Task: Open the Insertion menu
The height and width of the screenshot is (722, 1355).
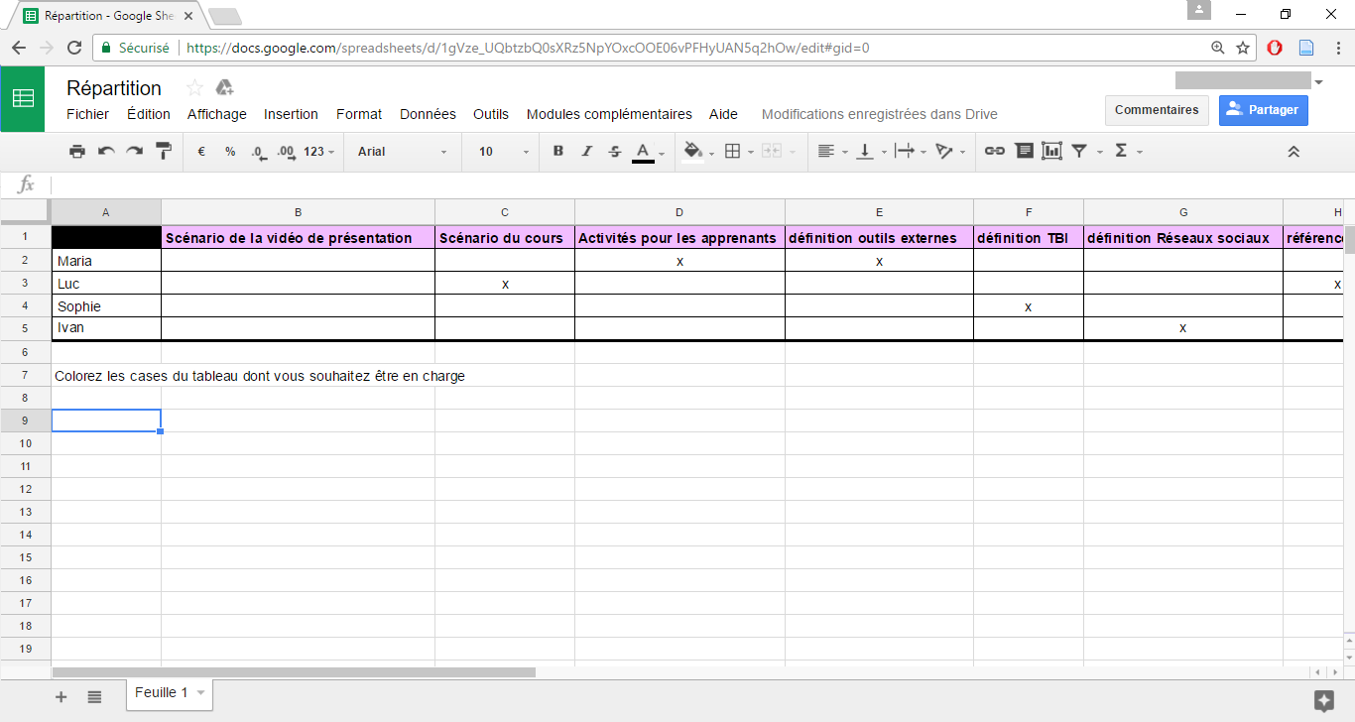Action: coord(291,114)
